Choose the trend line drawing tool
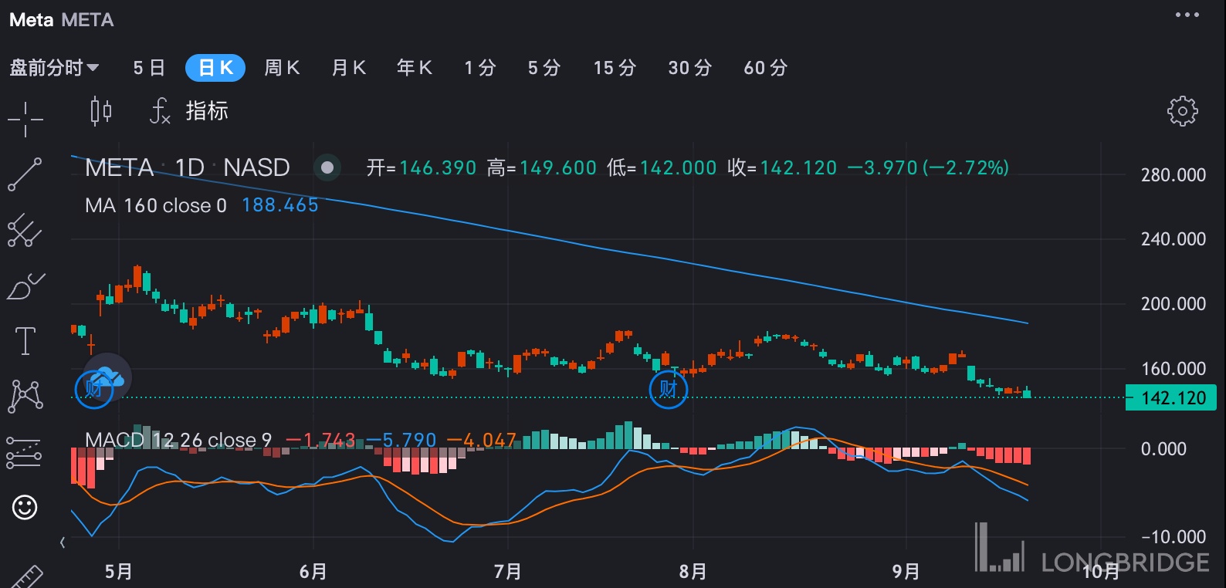The image size is (1226, 588). click(x=25, y=174)
